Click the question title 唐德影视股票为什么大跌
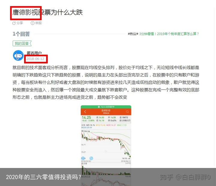This screenshot has height=186, width=216. [47, 12]
